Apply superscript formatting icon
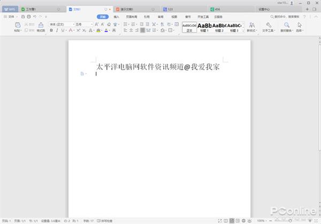 [78, 30]
